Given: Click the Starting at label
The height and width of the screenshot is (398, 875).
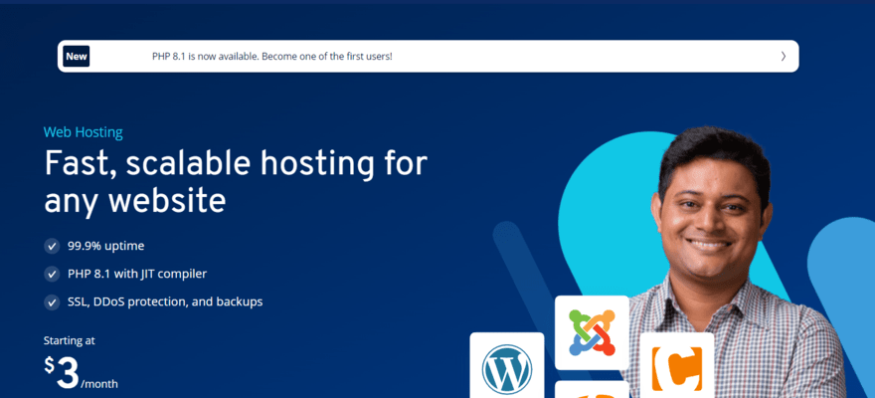Looking at the screenshot, I should point(70,340).
